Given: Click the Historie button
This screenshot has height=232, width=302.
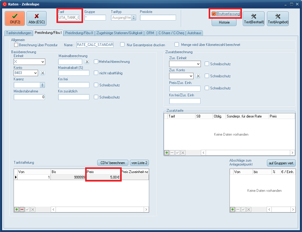Looking at the screenshot, I should pos(224,22).
